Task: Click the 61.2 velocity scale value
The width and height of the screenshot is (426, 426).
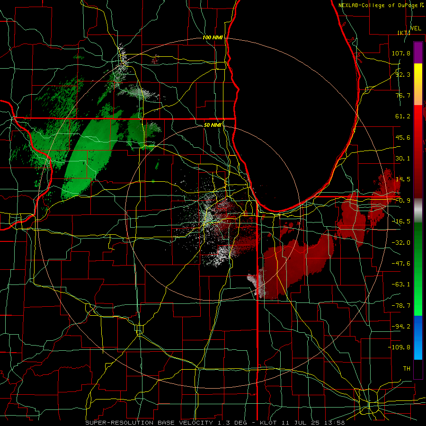Action: (403, 116)
